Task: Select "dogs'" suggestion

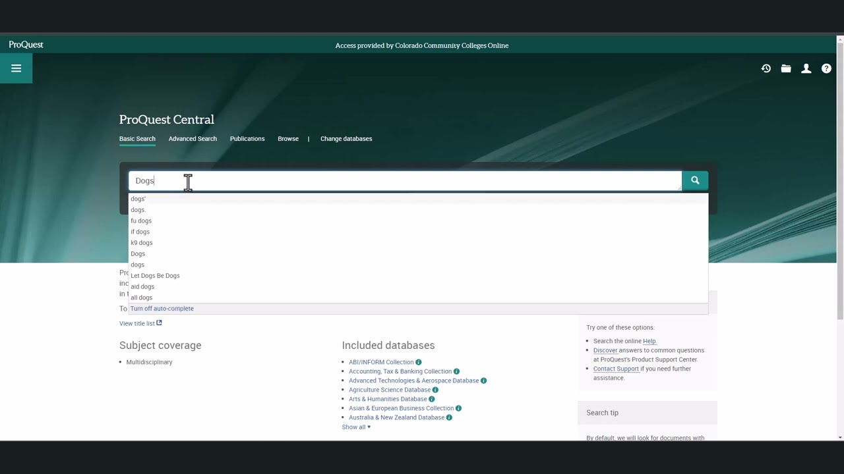Action: (x=418, y=199)
